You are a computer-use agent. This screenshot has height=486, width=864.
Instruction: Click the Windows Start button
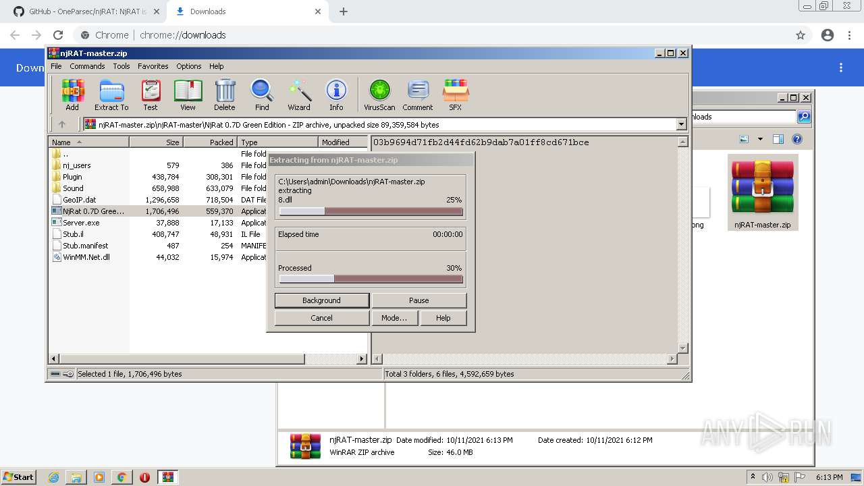(x=19, y=477)
